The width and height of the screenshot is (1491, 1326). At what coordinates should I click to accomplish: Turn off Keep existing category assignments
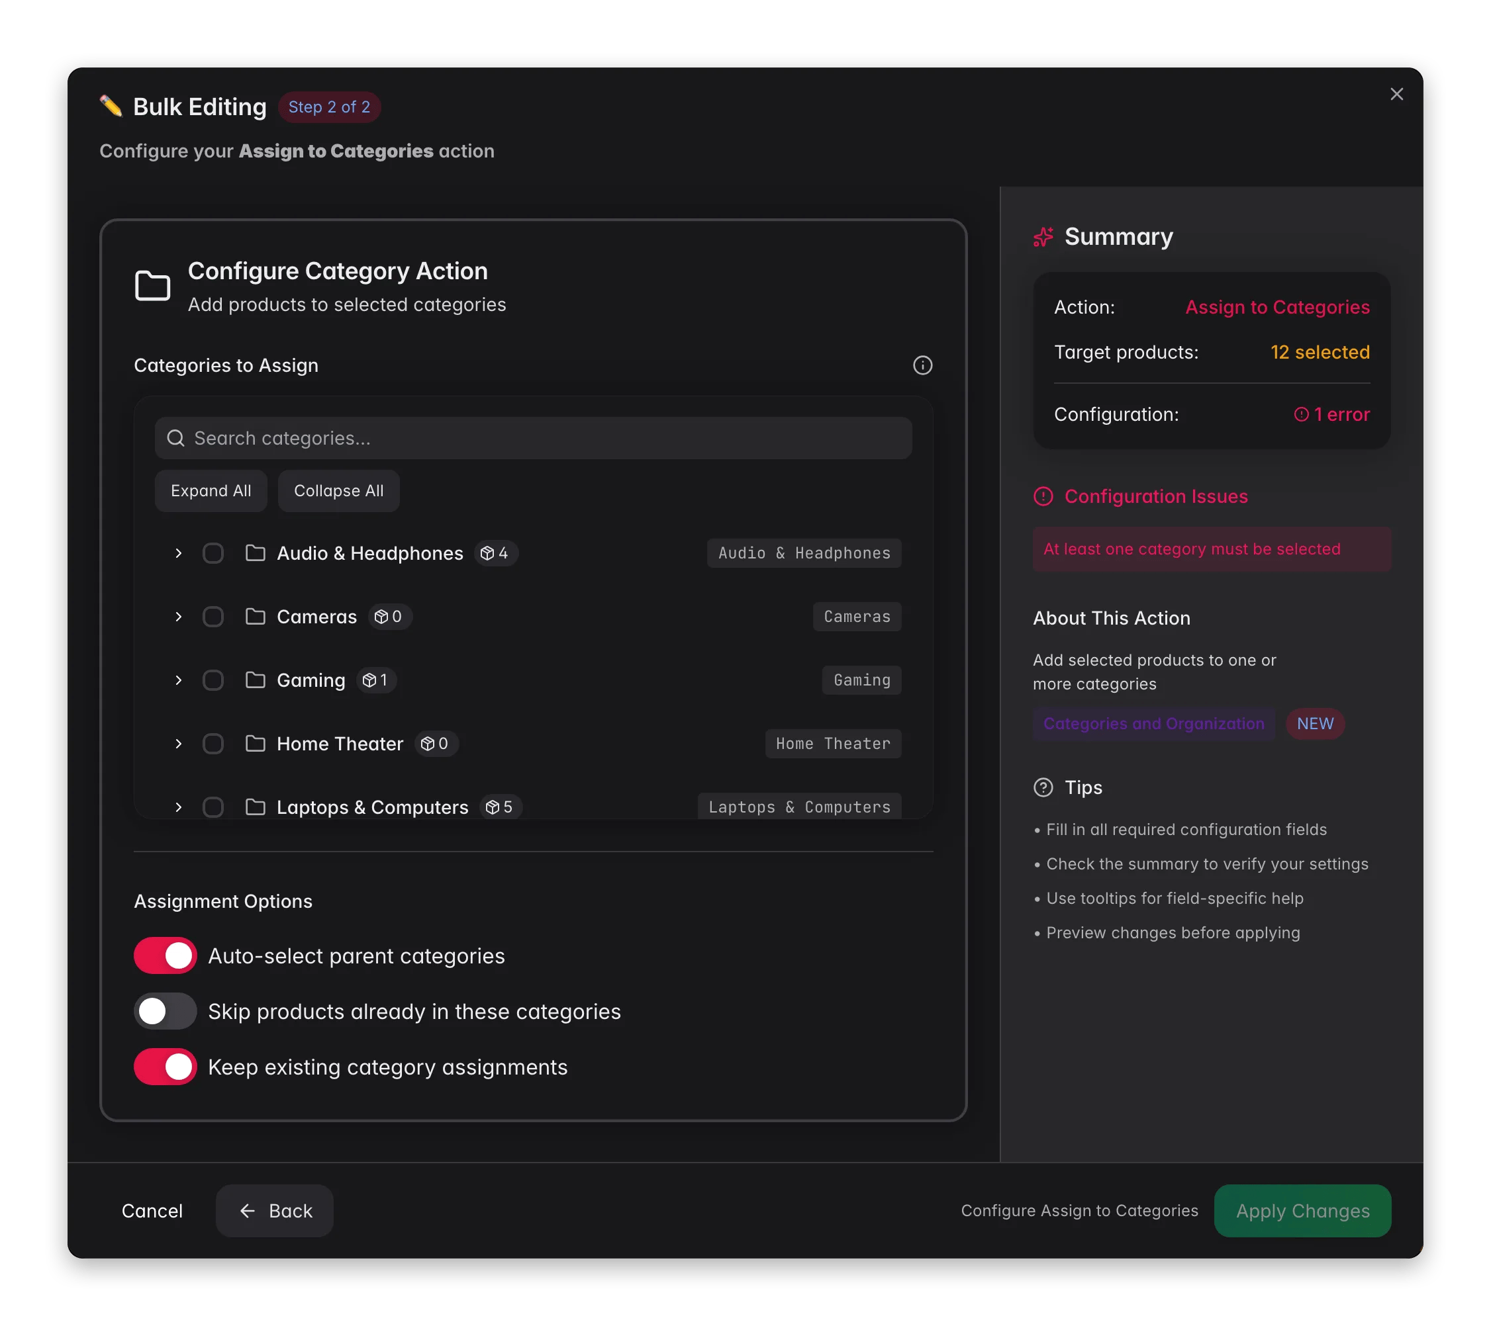[165, 1067]
